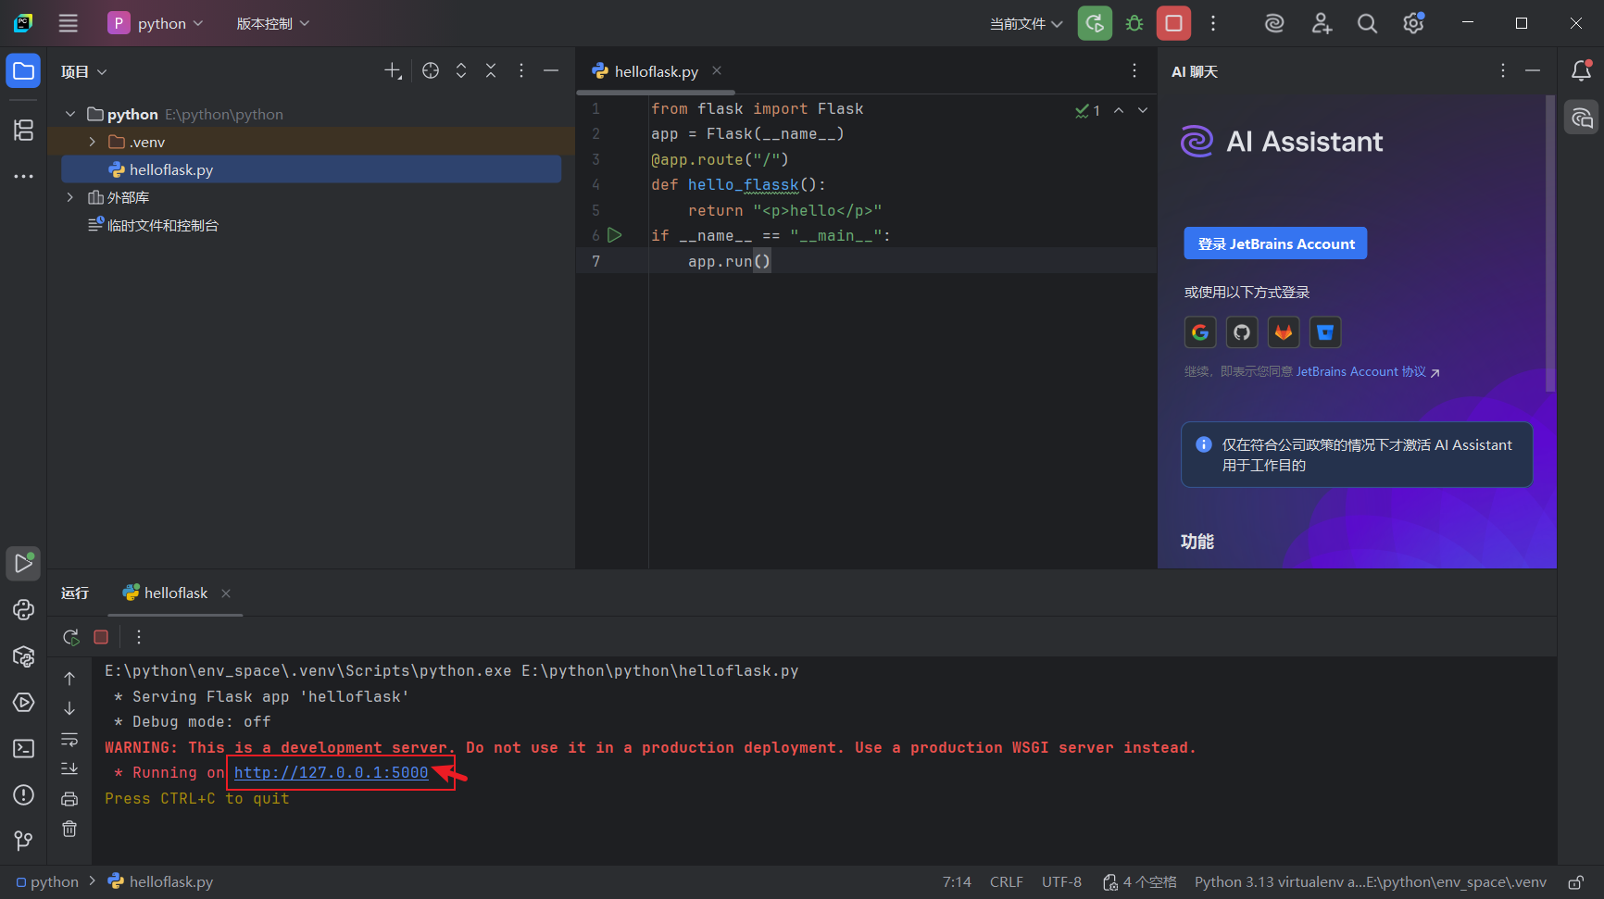Click the Debug bug icon in toolbar
1604x899 pixels.
coord(1134,24)
